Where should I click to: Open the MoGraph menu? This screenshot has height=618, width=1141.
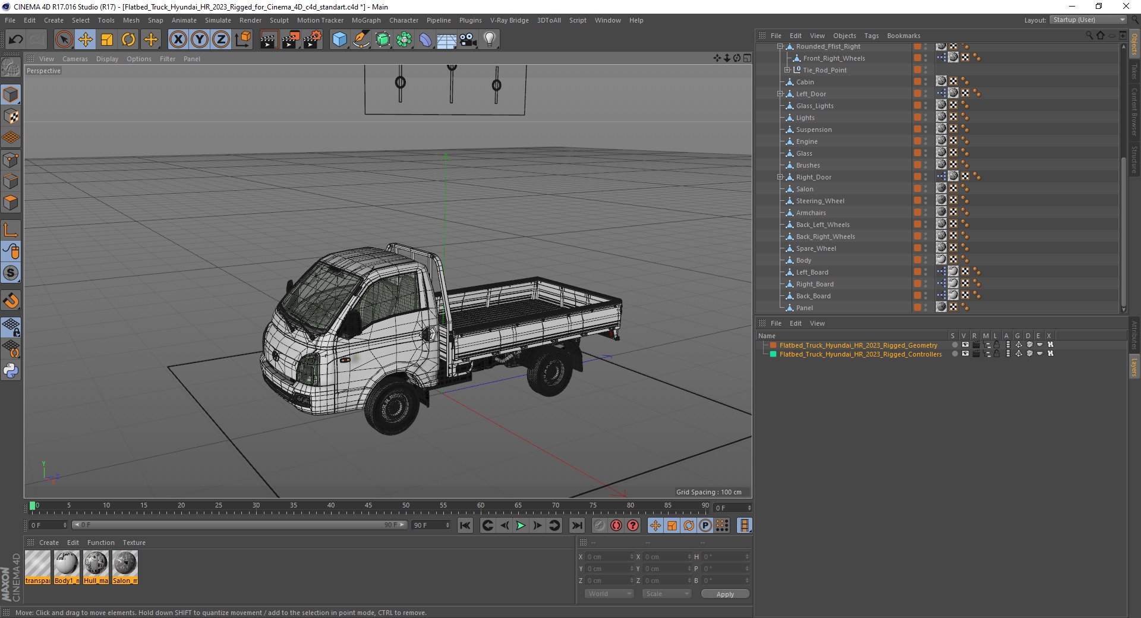pos(366,20)
